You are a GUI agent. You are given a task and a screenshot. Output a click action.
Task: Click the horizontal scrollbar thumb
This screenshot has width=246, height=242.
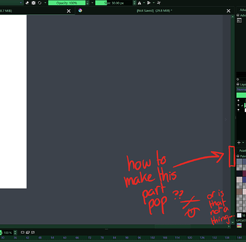173,226
